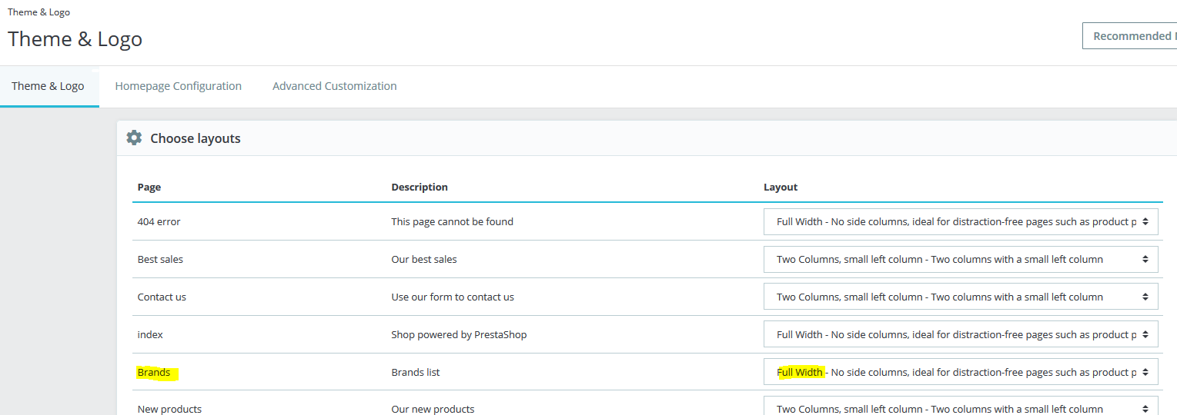1177x415 pixels.
Task: Open the index page layout dropdown
Action: 960,334
